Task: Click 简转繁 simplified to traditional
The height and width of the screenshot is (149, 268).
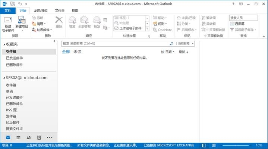Action: pyautogui.click(x=209, y=24)
